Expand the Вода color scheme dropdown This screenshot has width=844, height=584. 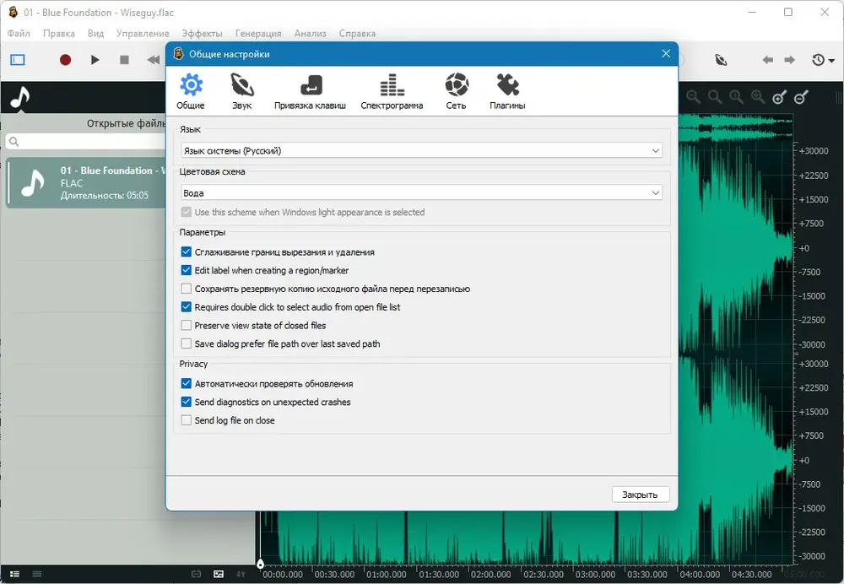(421, 192)
